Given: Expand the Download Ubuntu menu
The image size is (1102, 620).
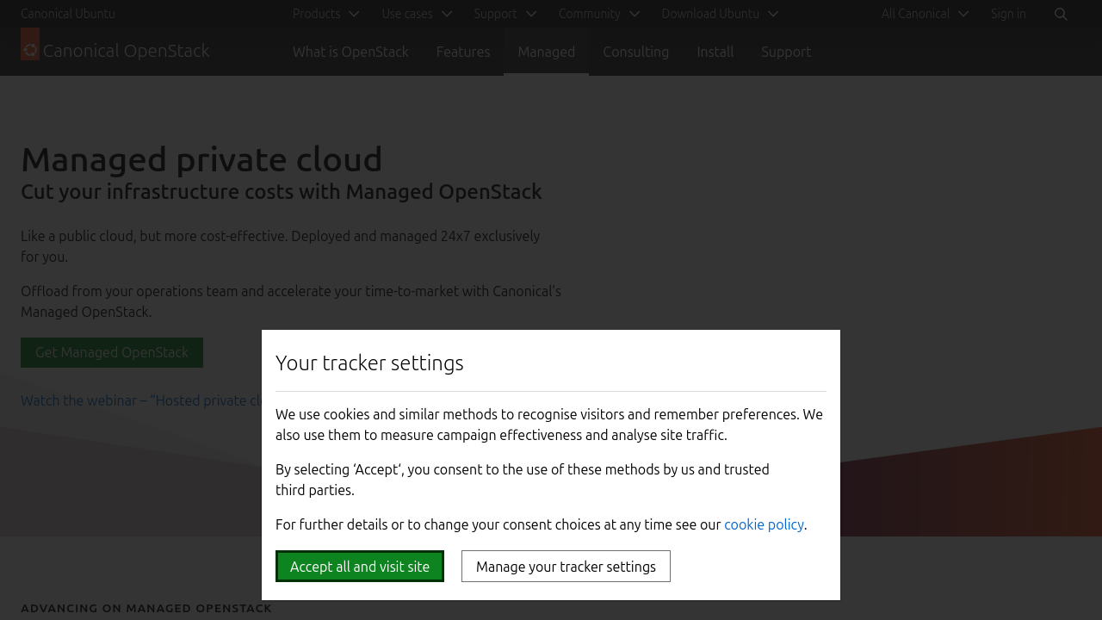Looking at the screenshot, I should click(x=720, y=14).
